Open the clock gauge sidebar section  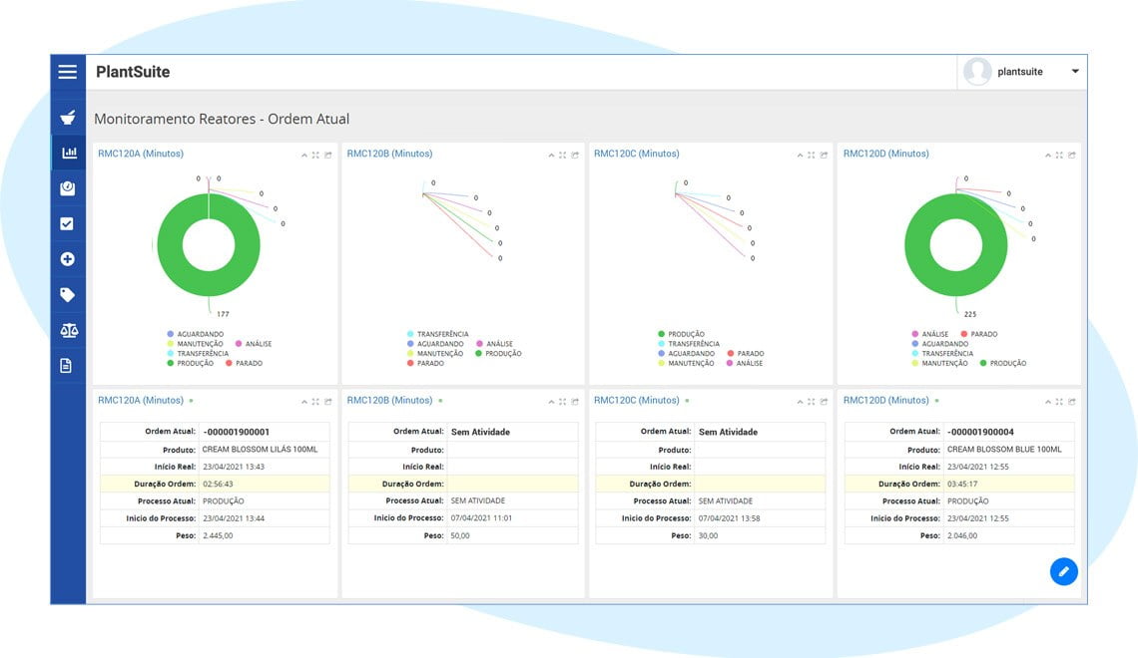[x=68, y=188]
